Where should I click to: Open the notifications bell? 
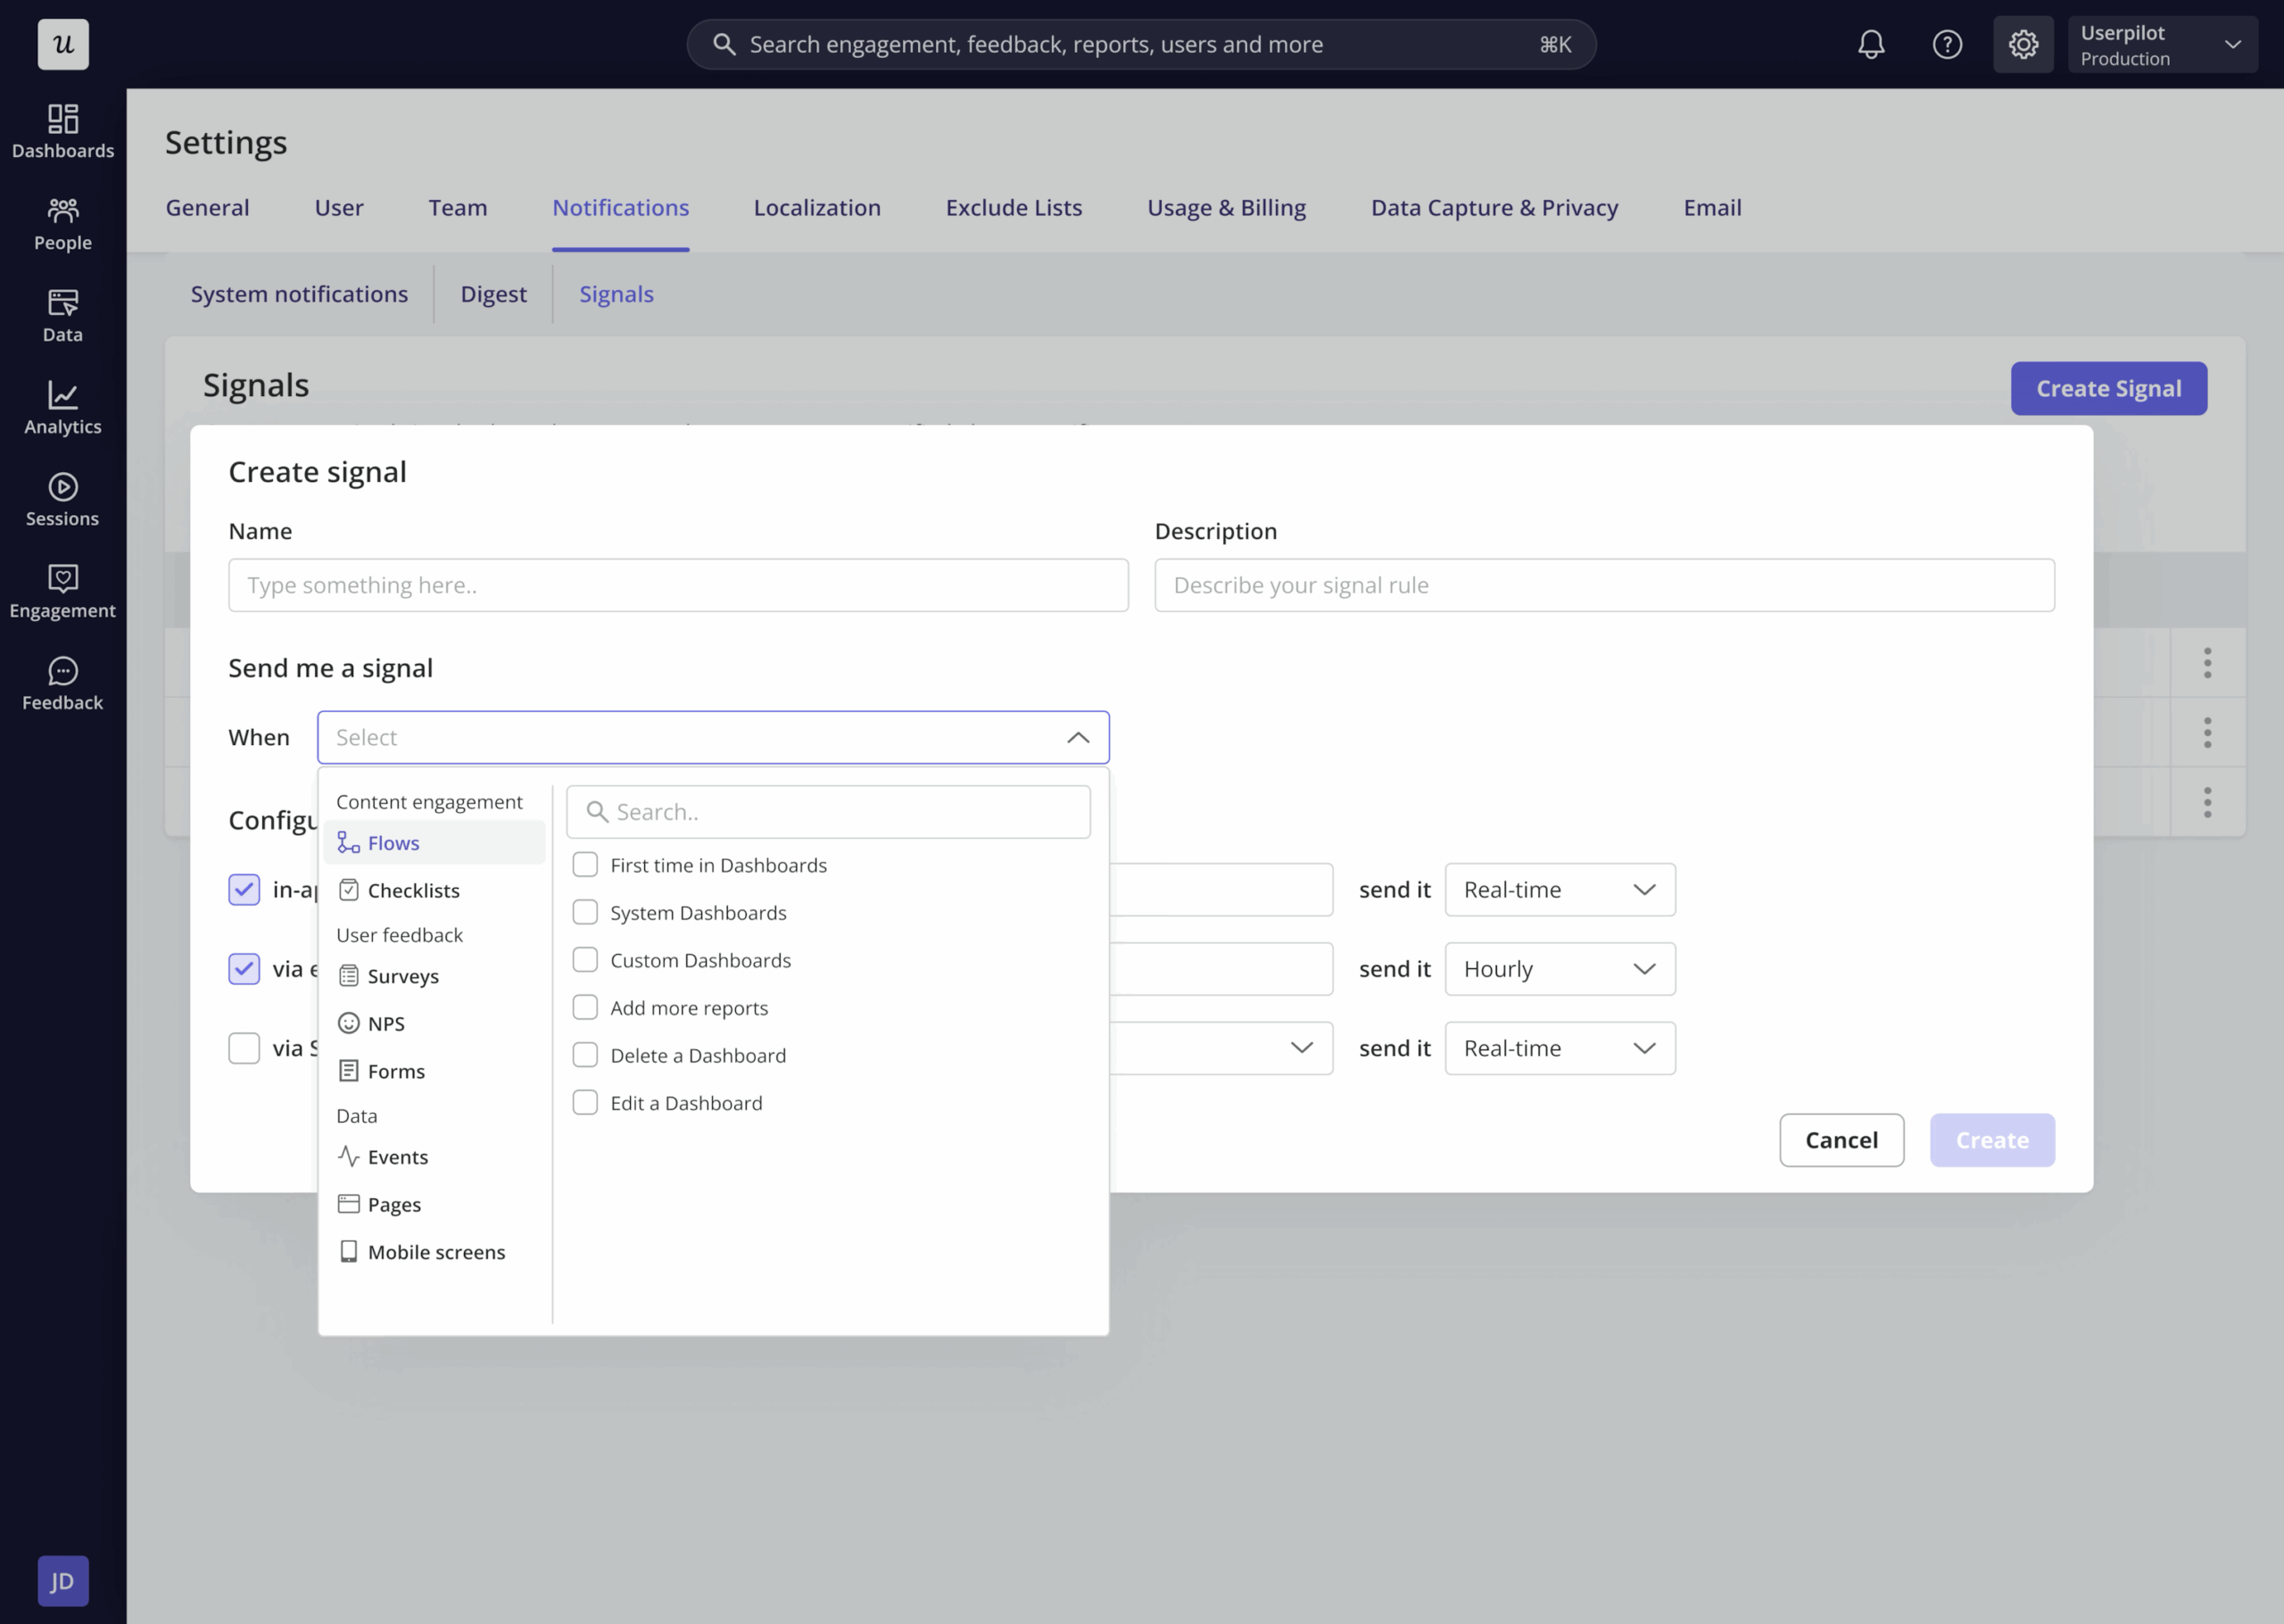coord(1872,43)
